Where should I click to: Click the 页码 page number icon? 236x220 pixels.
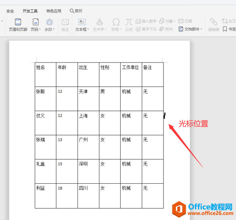36,22
